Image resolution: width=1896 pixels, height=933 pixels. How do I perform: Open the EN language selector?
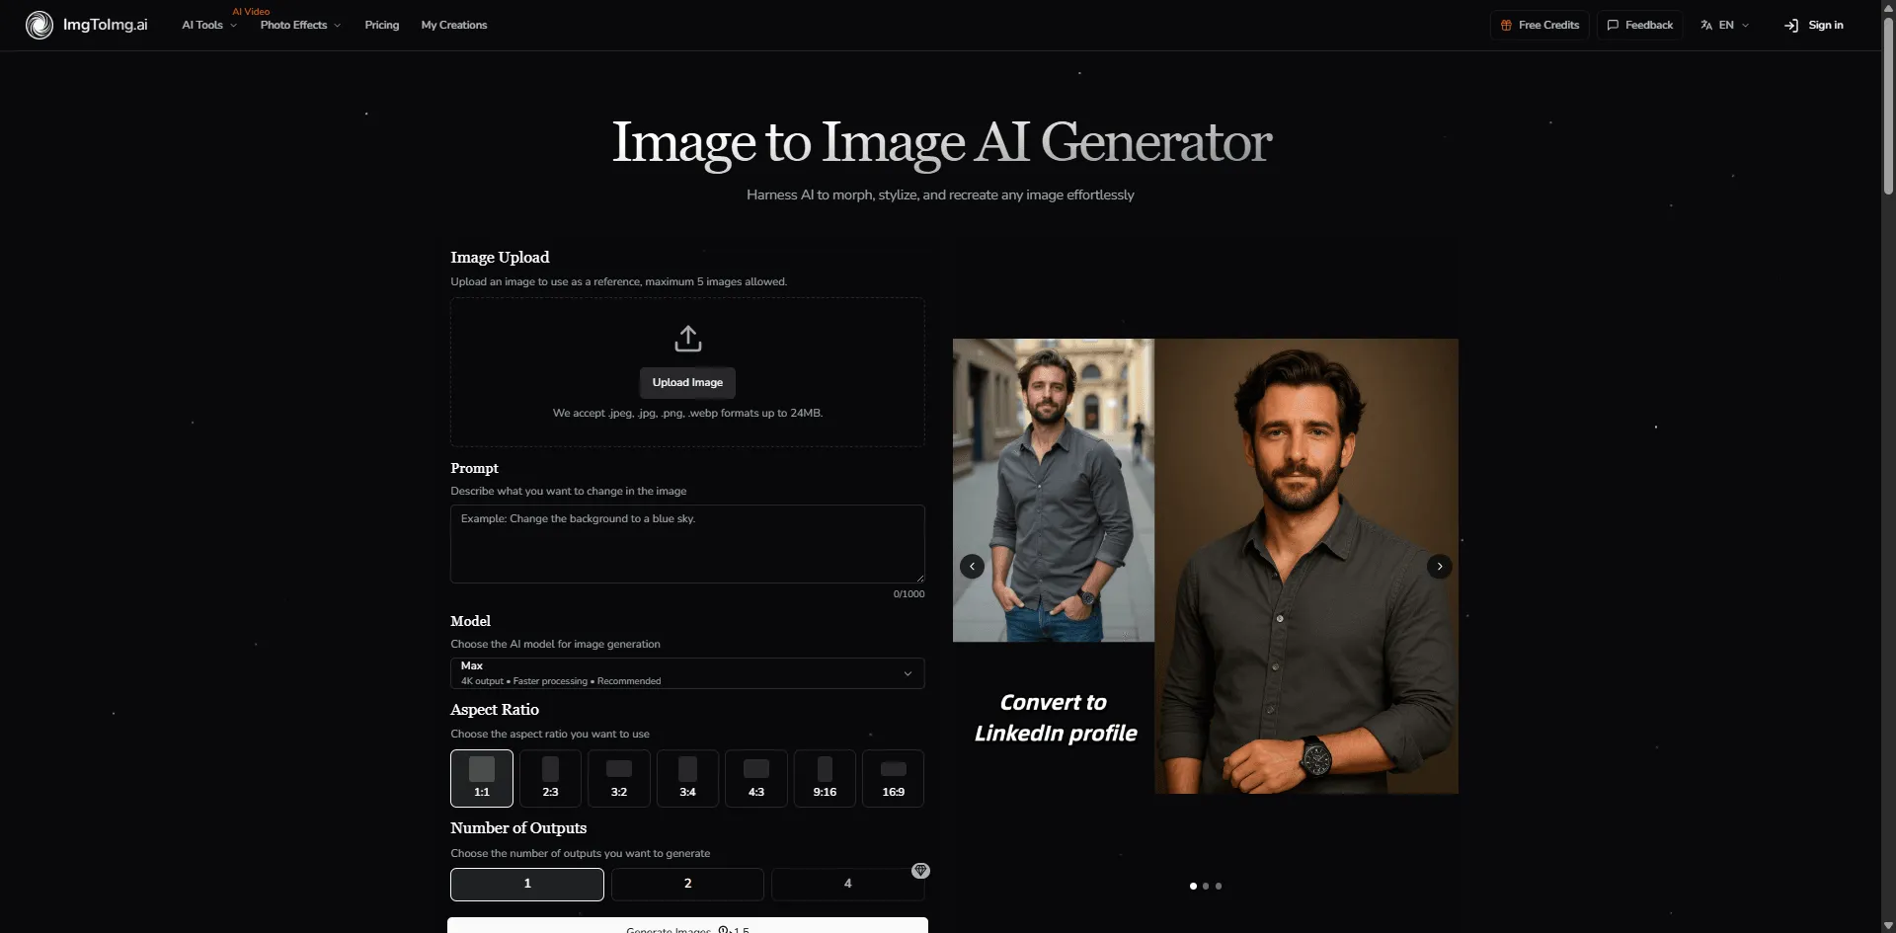pyautogui.click(x=1724, y=25)
